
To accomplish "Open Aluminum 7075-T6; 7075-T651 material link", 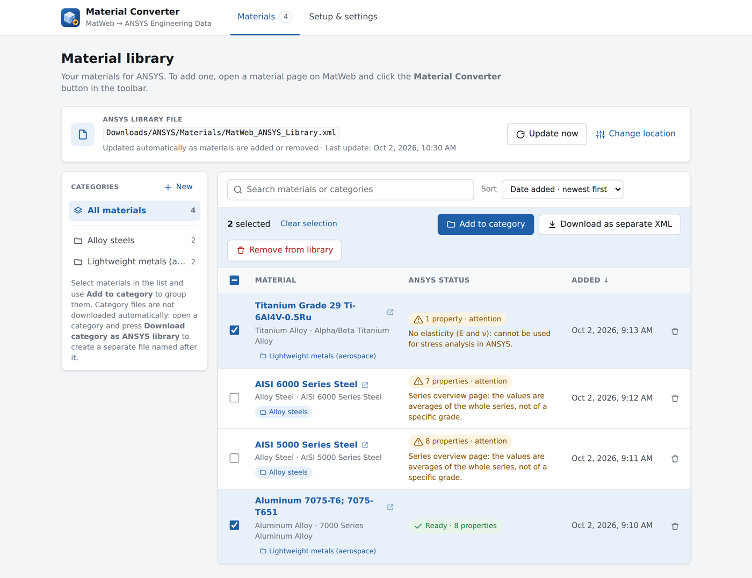I will [x=314, y=507].
